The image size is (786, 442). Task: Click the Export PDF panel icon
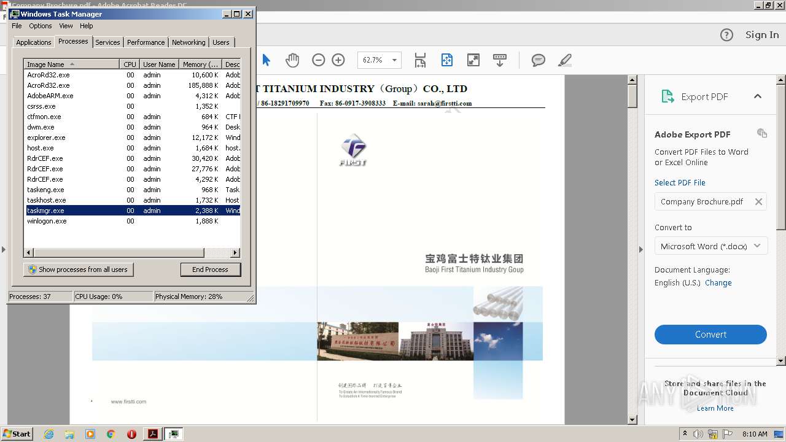[667, 96]
